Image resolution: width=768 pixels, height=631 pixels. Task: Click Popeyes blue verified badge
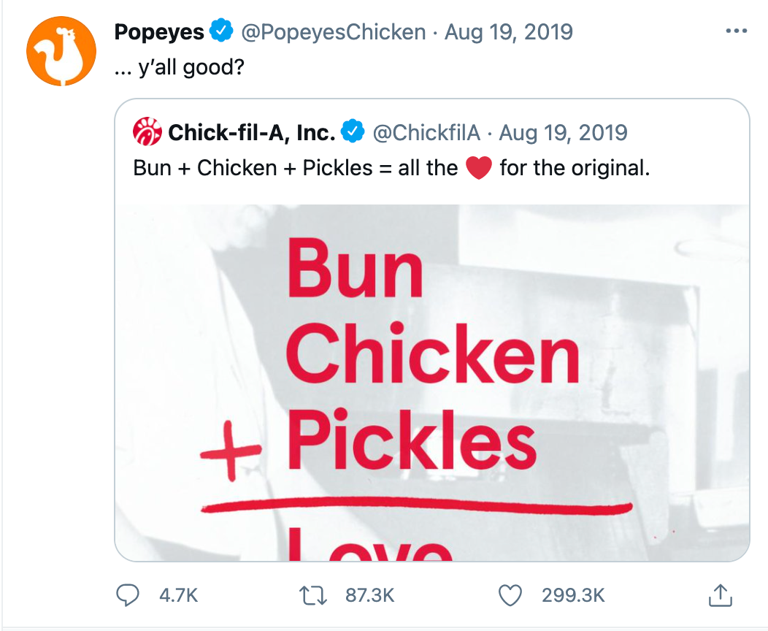tap(221, 32)
